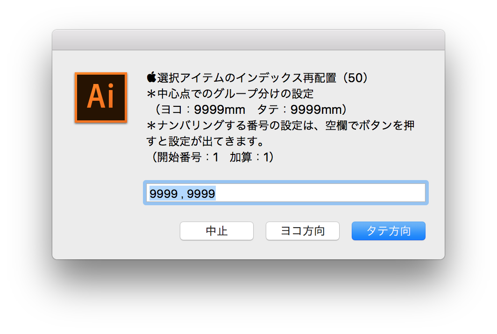Click the Illustrator branding image on the left
Viewport: 497px width, 334px height.
100,97
